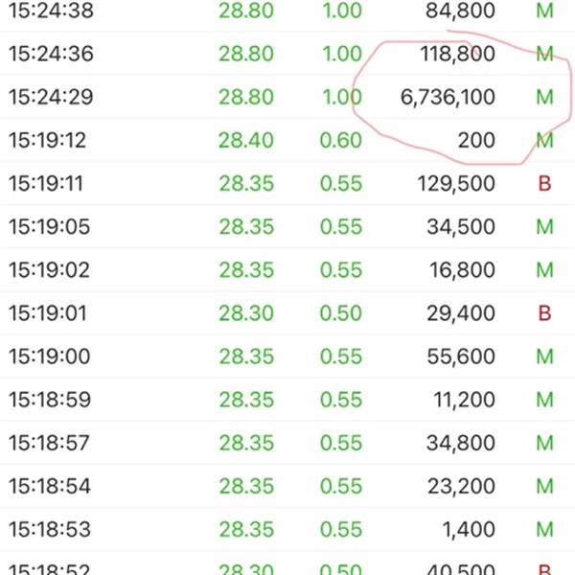Viewport: 575px width, 575px height.
Task: Click the 84,800 volume at 15:24:38
Action: point(460,11)
